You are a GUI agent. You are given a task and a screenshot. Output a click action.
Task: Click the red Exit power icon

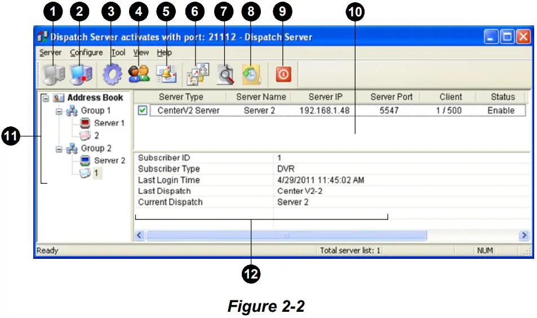point(283,74)
